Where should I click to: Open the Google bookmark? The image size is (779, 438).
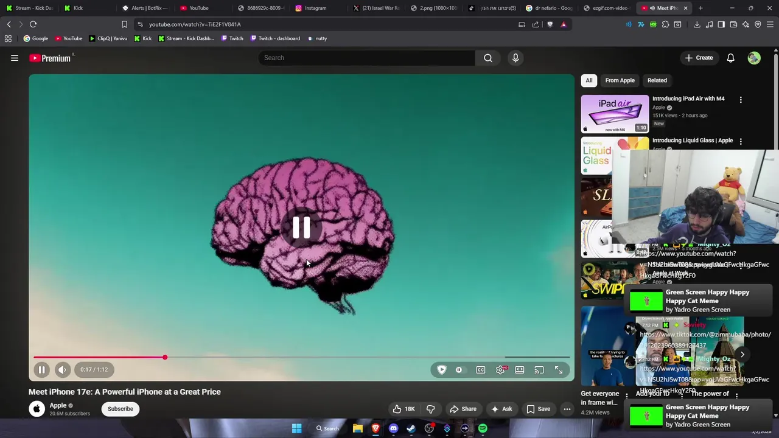click(x=35, y=38)
